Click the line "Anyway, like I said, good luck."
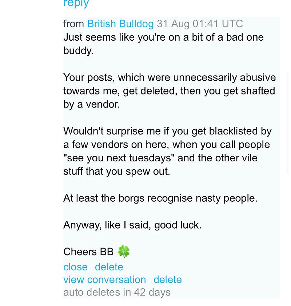 [132, 225]
